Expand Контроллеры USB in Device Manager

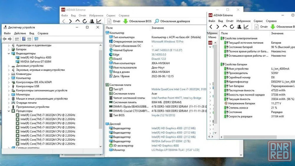(x=9, y=86)
